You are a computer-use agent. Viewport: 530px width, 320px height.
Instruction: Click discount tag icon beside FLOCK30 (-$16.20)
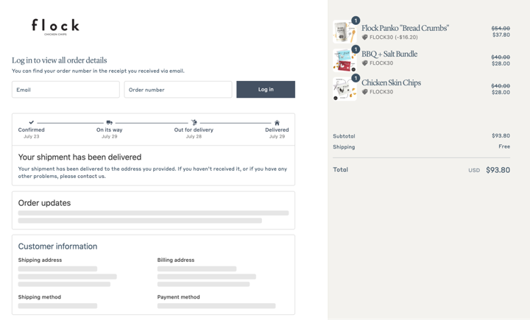pyautogui.click(x=364, y=38)
